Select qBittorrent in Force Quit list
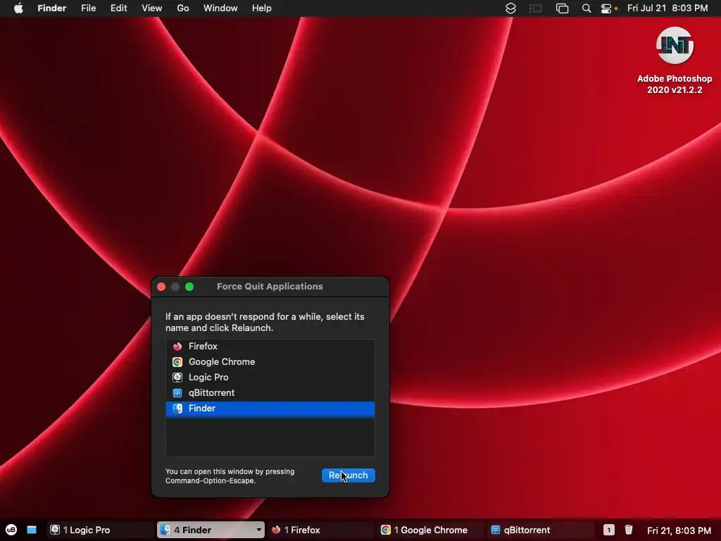The image size is (721, 541). tap(270, 393)
